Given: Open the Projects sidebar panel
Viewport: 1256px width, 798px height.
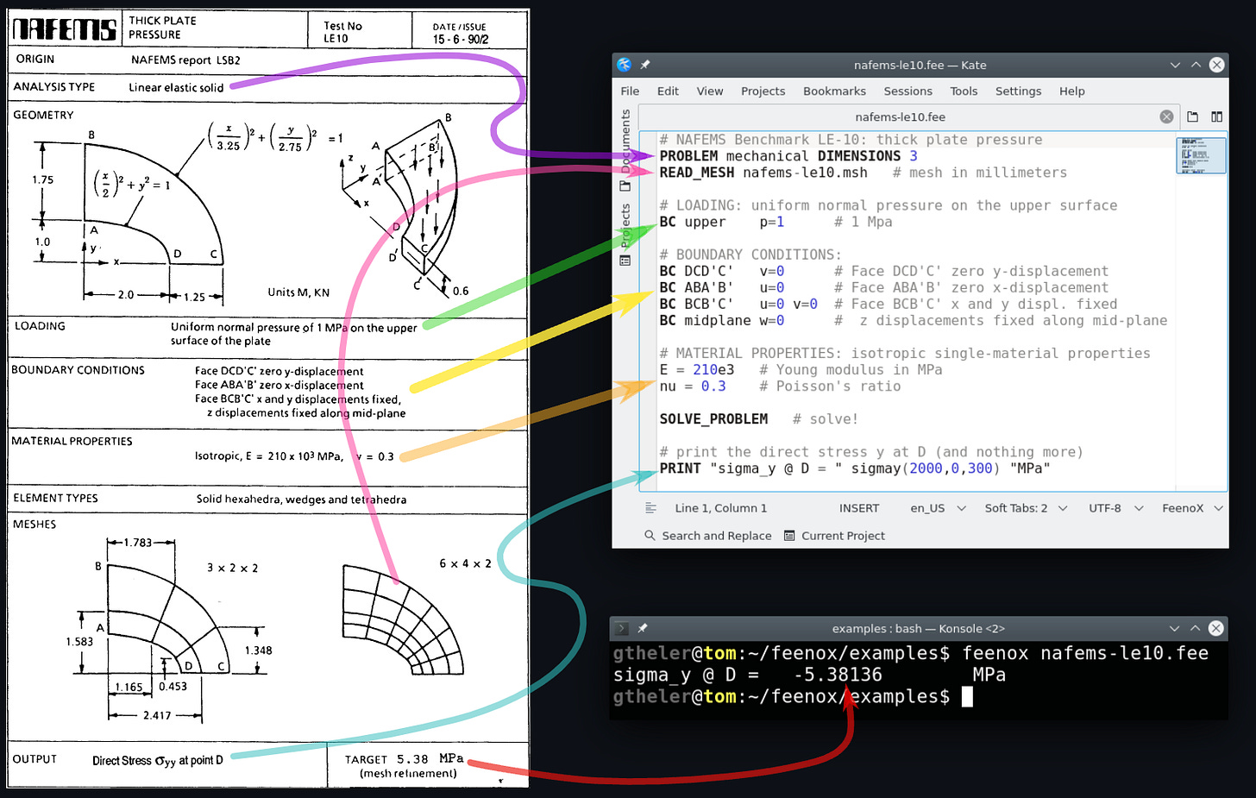Looking at the screenshot, I should [x=625, y=236].
